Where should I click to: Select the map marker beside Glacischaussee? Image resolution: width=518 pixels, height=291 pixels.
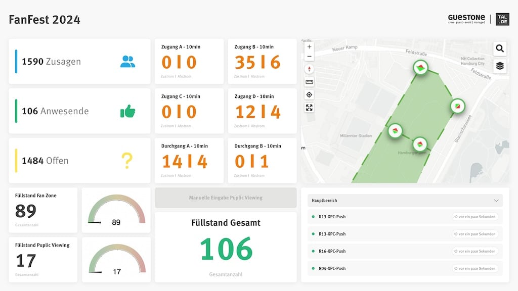[x=457, y=106]
